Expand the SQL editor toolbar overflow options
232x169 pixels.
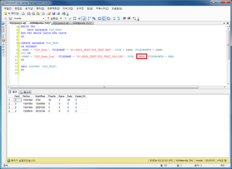138,19
